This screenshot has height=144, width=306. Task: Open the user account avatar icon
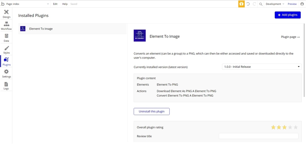pos(302,4)
